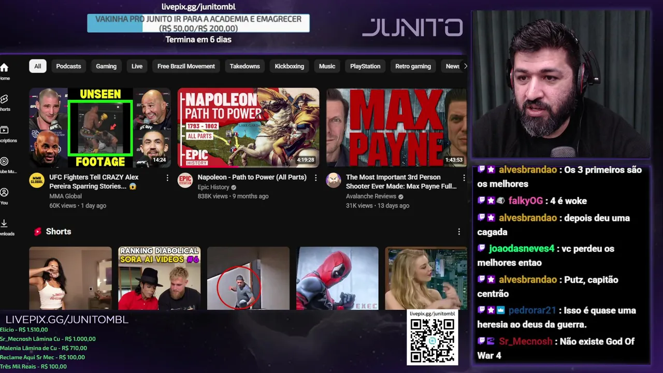Click the Shorts logo icon beside heading
Viewport: 663px width, 373px height.
pos(37,232)
